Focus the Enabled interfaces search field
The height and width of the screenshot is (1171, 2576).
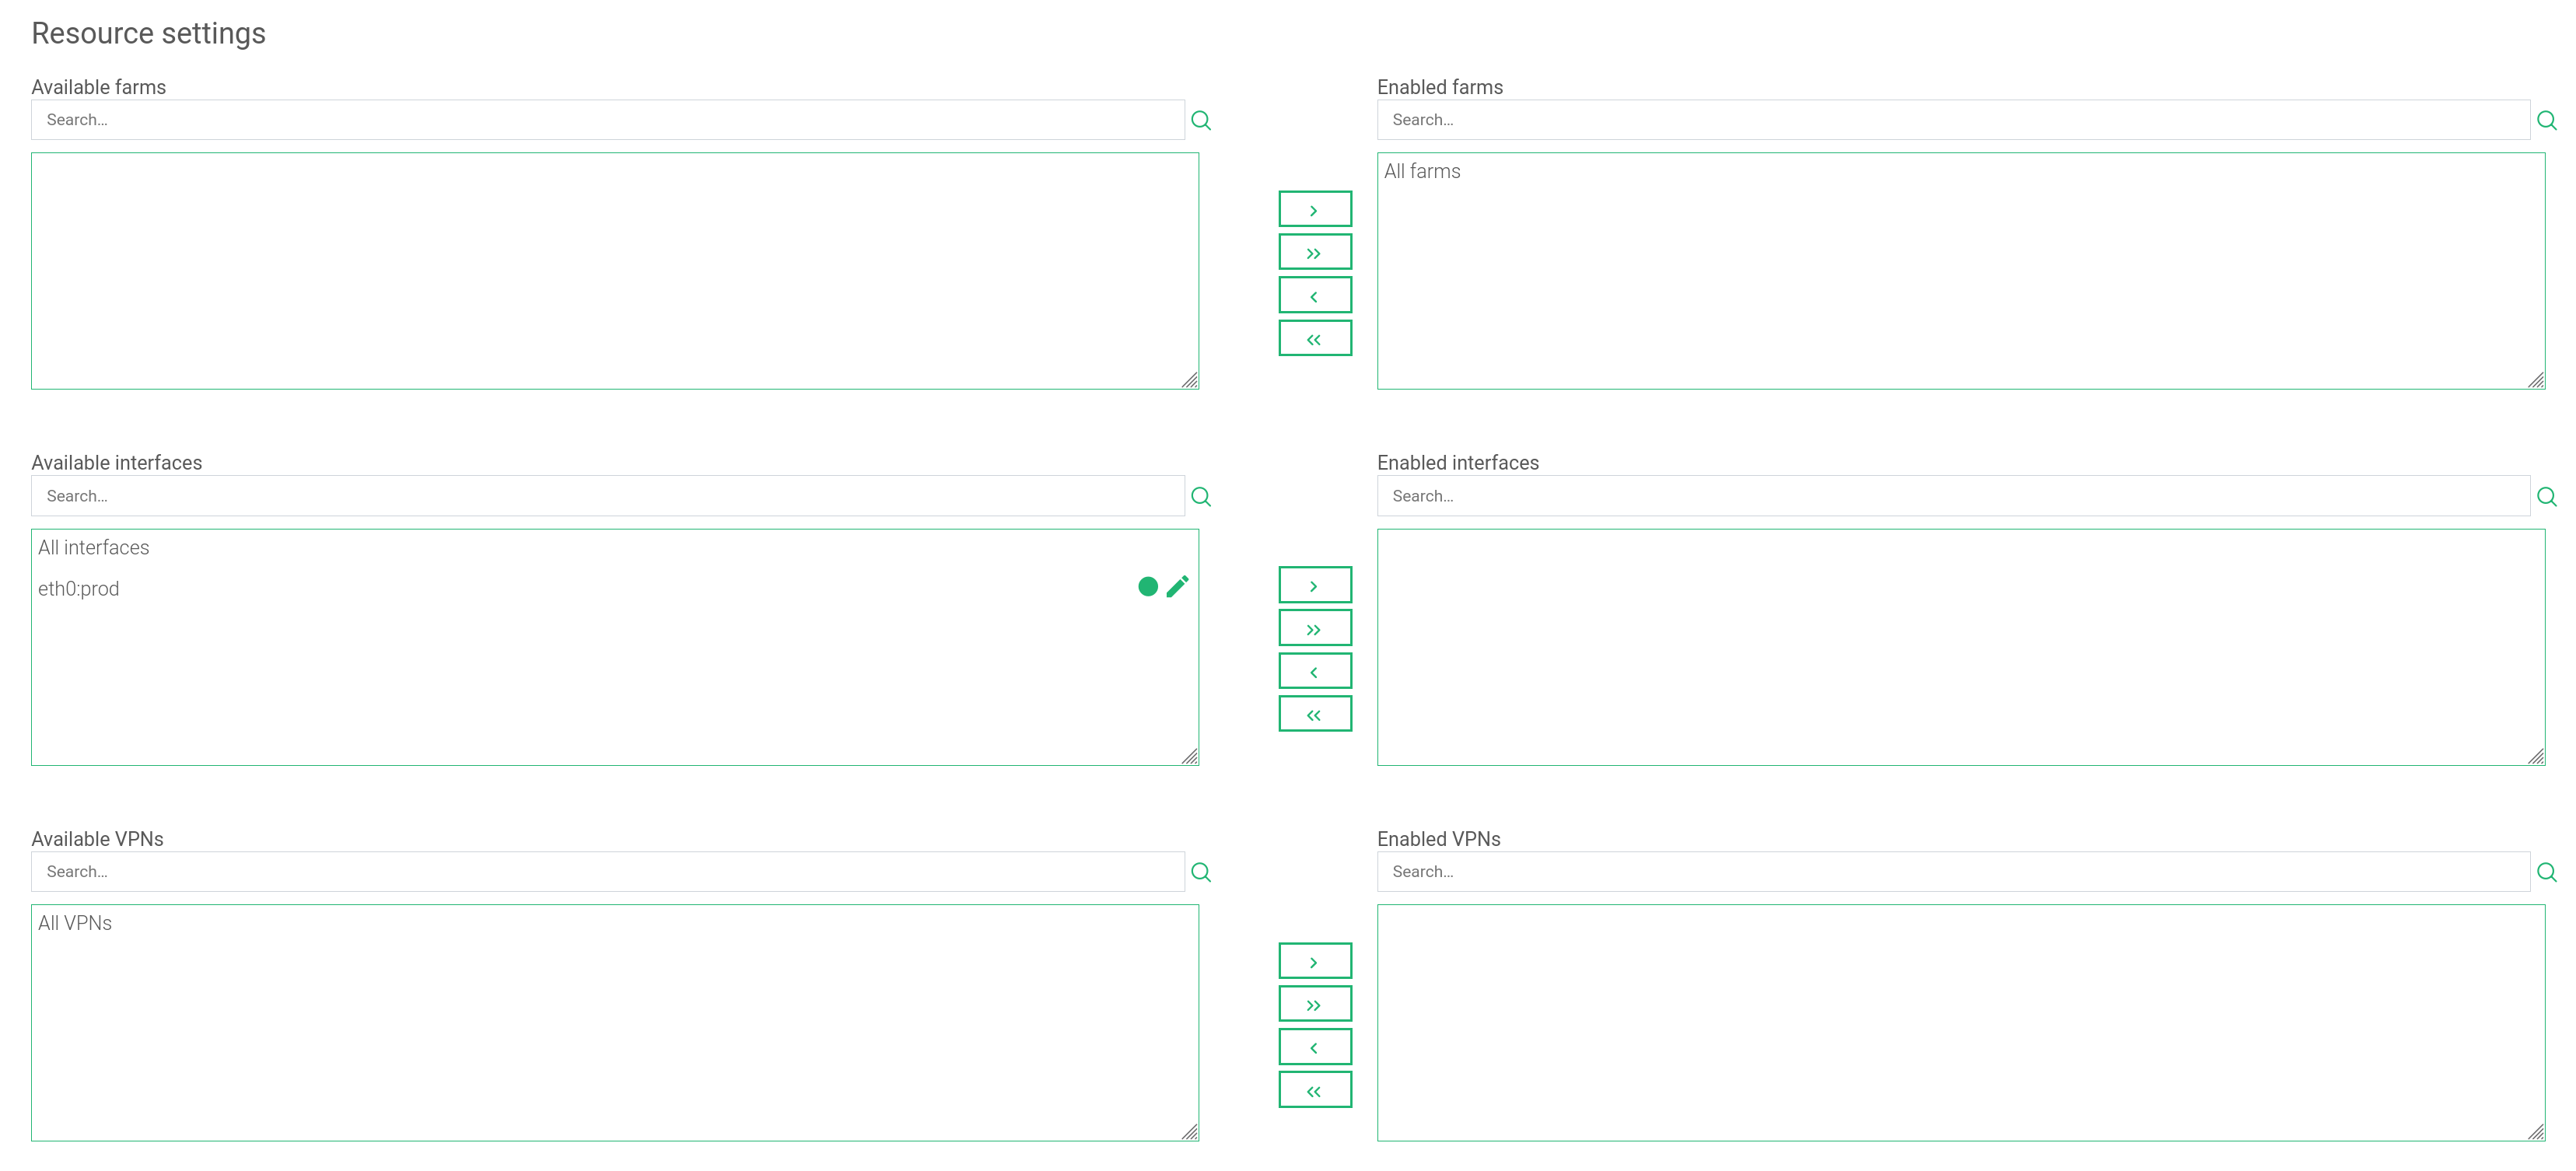coord(1954,496)
